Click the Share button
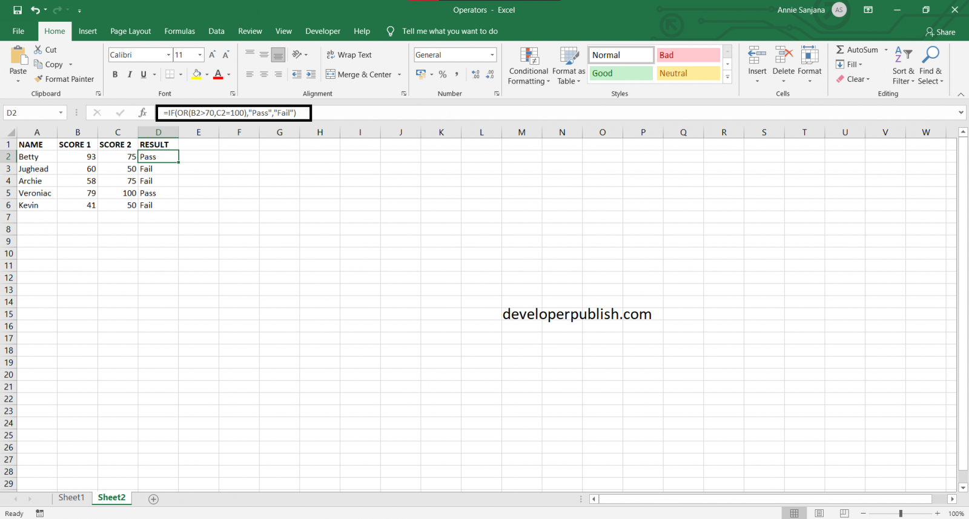Viewport: 969px width, 519px height. click(x=940, y=32)
